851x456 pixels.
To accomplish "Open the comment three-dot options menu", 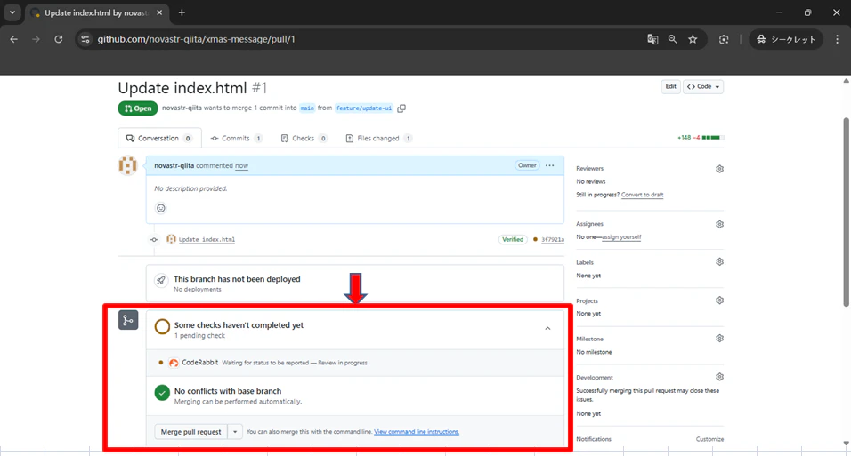I will (x=550, y=165).
